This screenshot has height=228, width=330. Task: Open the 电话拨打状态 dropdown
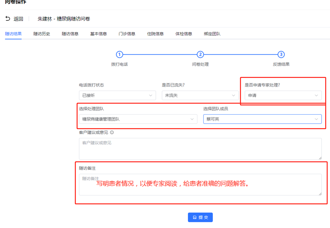coord(117,95)
